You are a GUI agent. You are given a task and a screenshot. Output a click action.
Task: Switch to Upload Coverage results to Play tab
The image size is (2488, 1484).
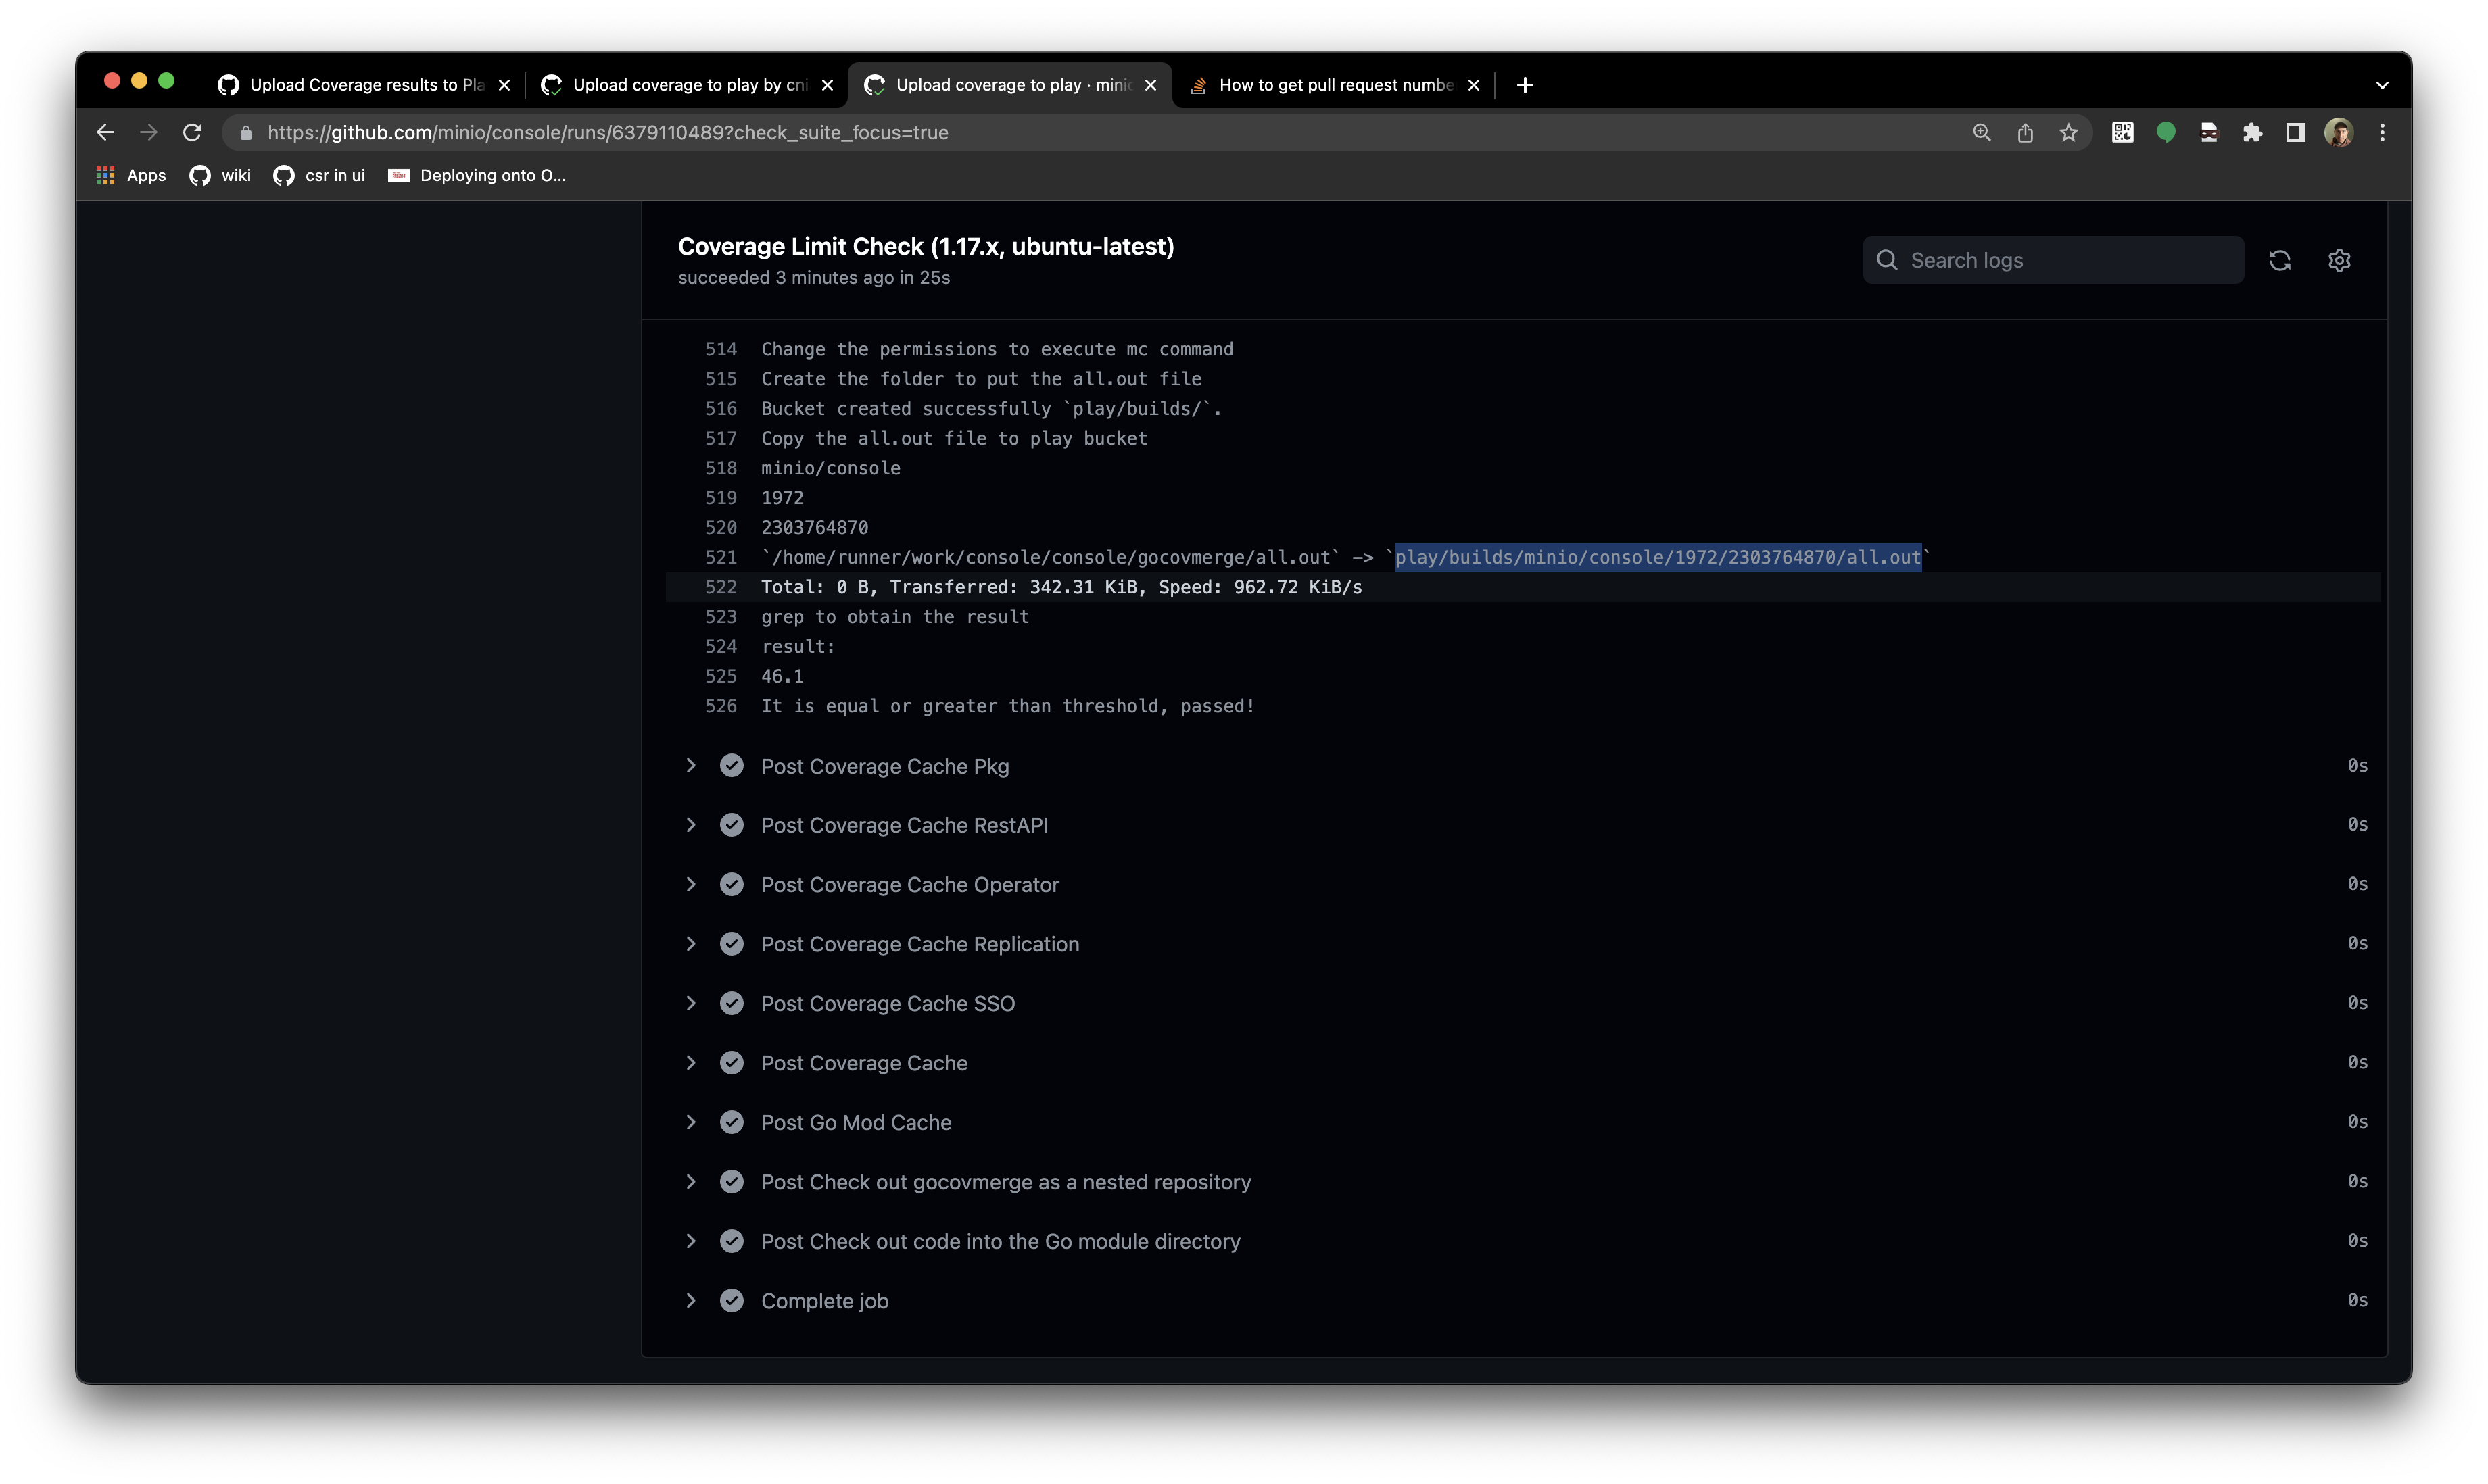tap(365, 85)
